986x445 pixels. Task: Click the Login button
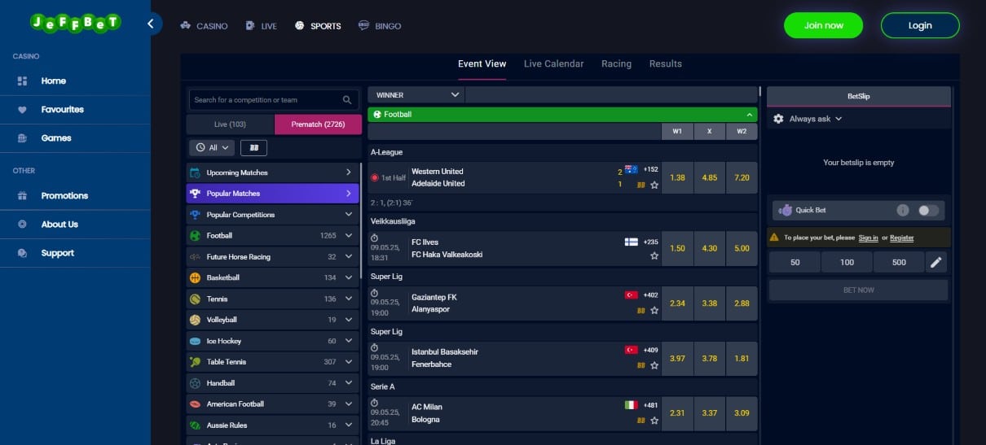[920, 25]
